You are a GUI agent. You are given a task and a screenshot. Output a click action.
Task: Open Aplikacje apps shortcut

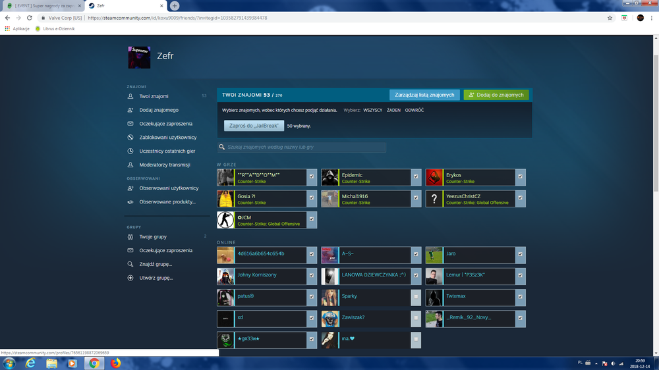(17, 28)
